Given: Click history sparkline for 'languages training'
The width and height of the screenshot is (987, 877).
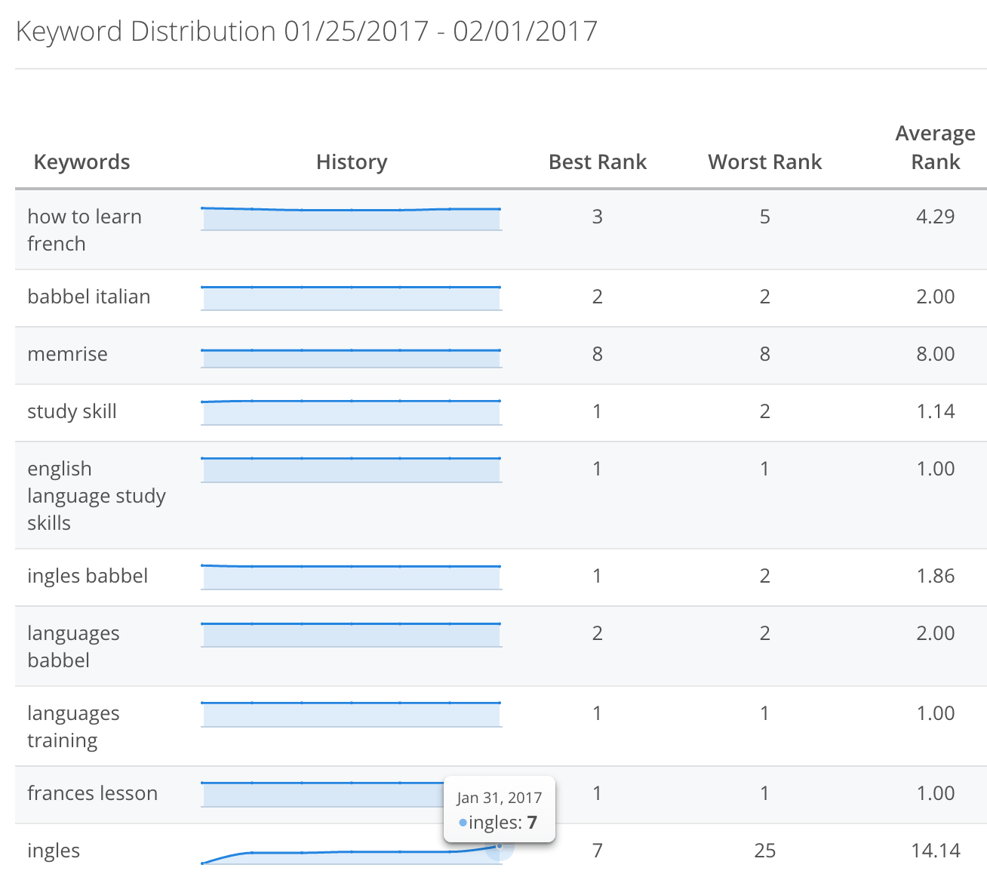Looking at the screenshot, I should [351, 714].
